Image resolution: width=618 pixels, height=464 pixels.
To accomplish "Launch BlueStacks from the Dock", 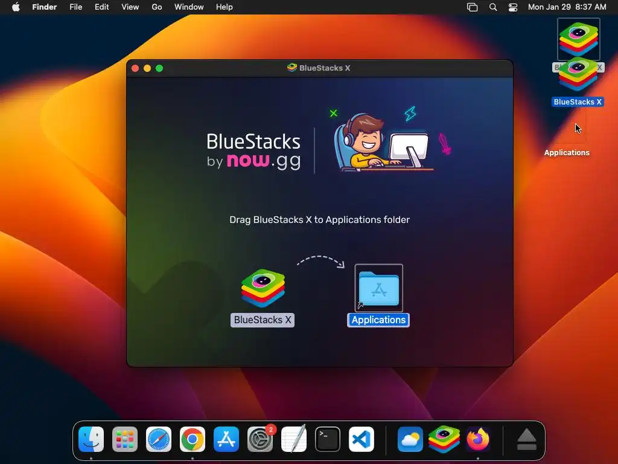I will [444, 439].
